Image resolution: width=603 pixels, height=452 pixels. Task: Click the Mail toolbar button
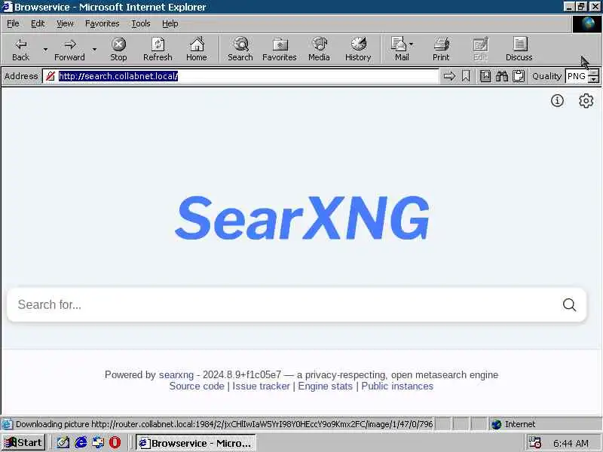(x=400, y=49)
